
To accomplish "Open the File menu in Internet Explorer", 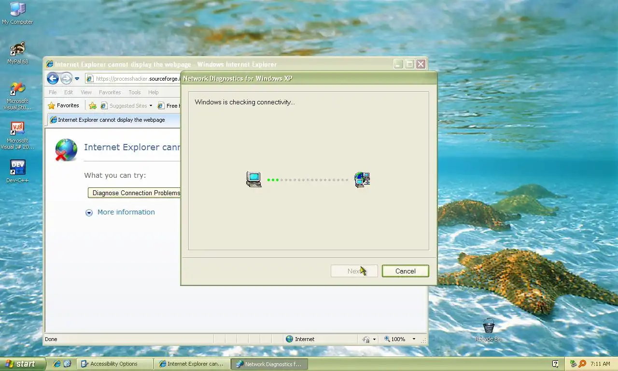I will tap(53, 92).
